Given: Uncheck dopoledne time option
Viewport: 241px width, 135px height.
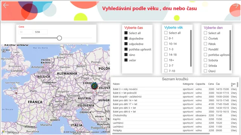Looking at the screenshot, I should tap(126, 38).
